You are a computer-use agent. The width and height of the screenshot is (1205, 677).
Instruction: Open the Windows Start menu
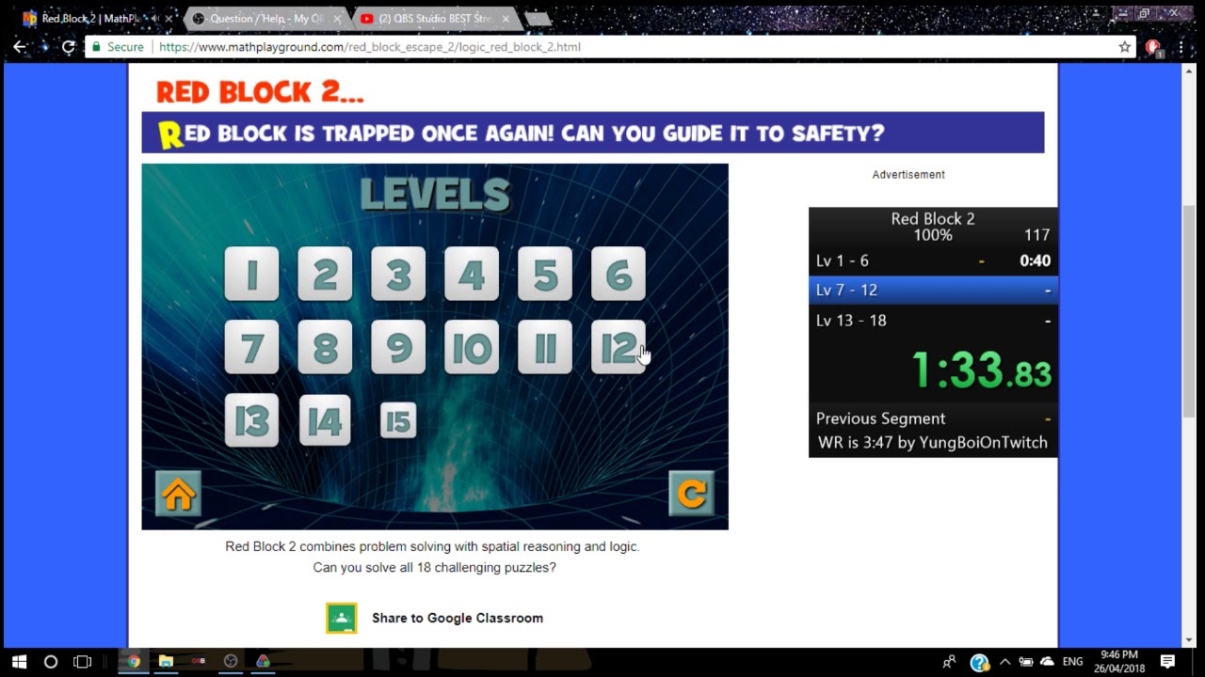point(19,662)
